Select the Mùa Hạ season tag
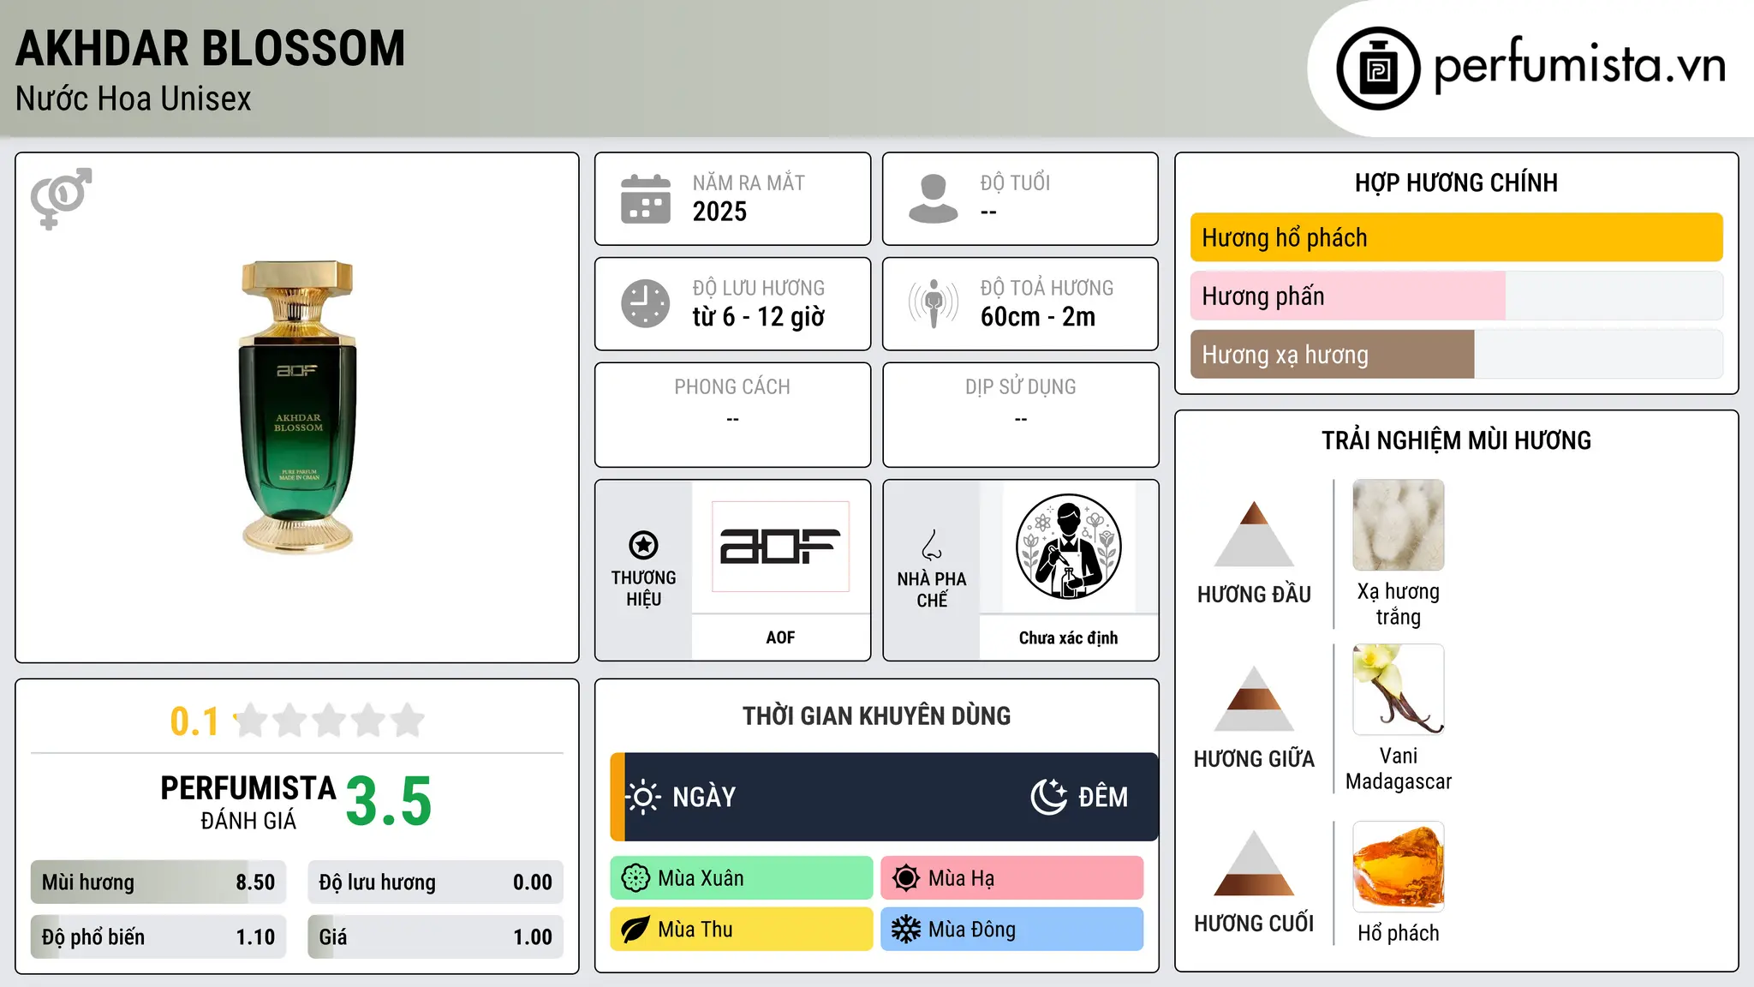The height and width of the screenshot is (987, 1754). [1012, 878]
